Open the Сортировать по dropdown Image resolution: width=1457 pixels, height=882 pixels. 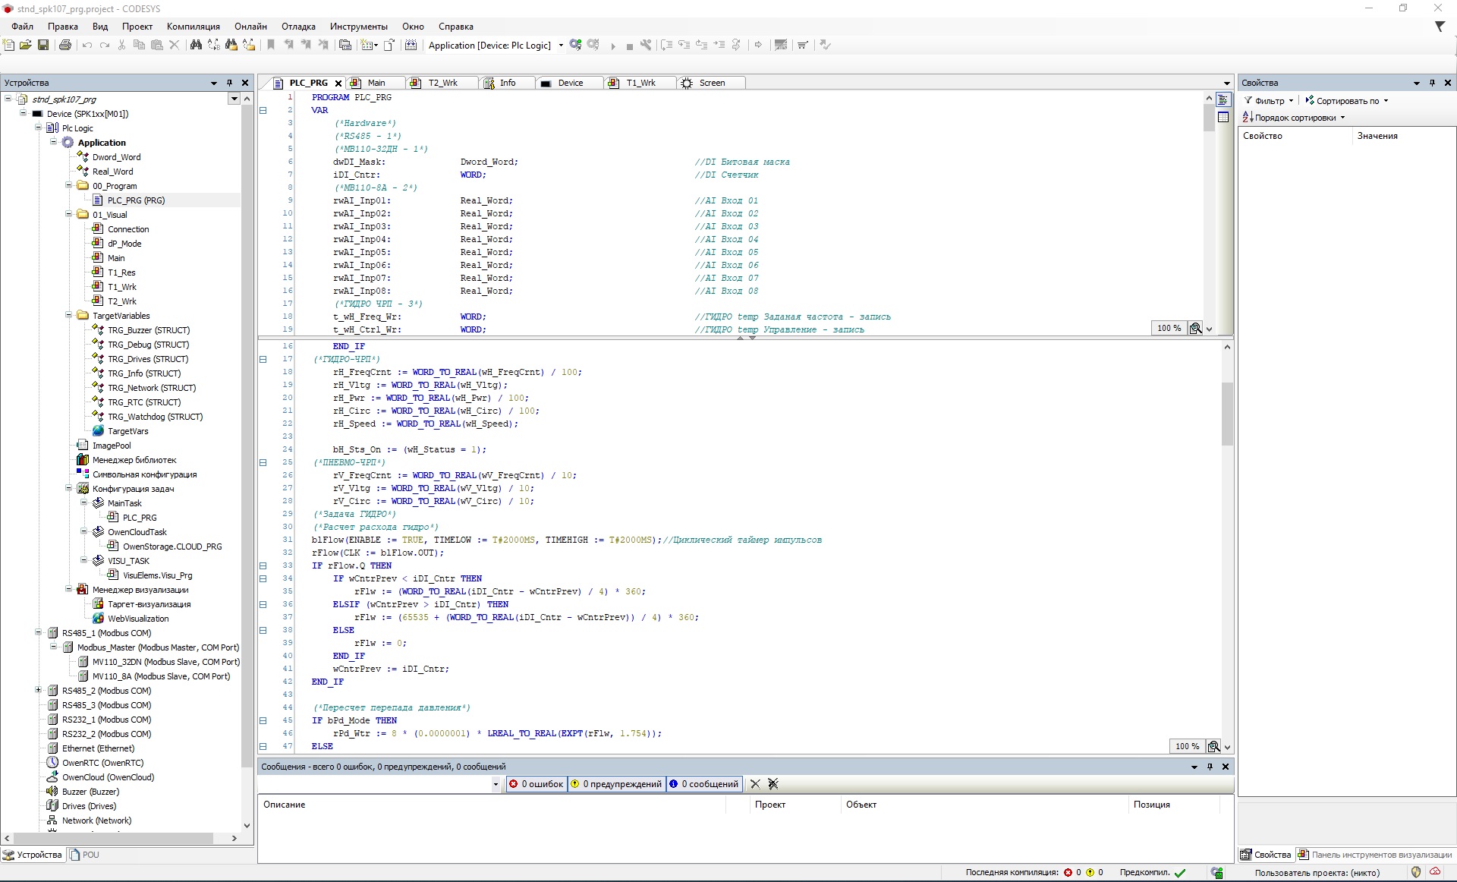[1346, 100]
